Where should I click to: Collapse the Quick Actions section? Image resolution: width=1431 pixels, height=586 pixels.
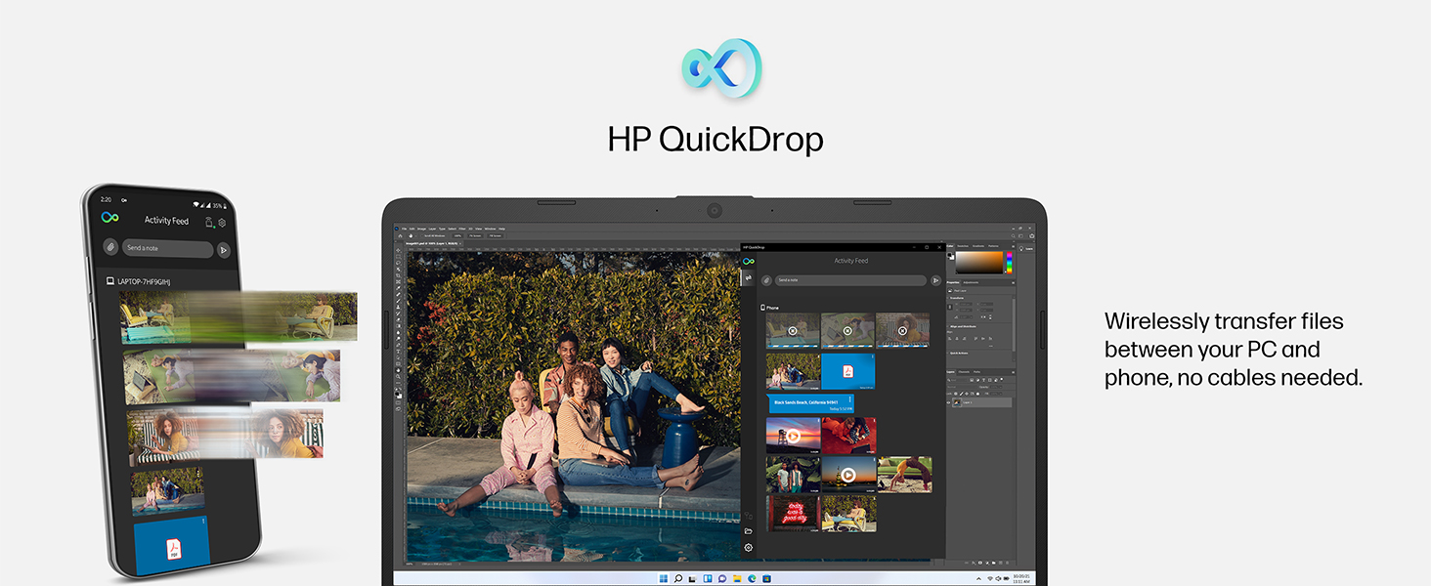948,353
